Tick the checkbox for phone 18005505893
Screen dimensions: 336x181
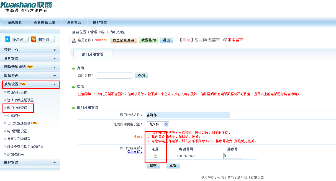[155, 156]
